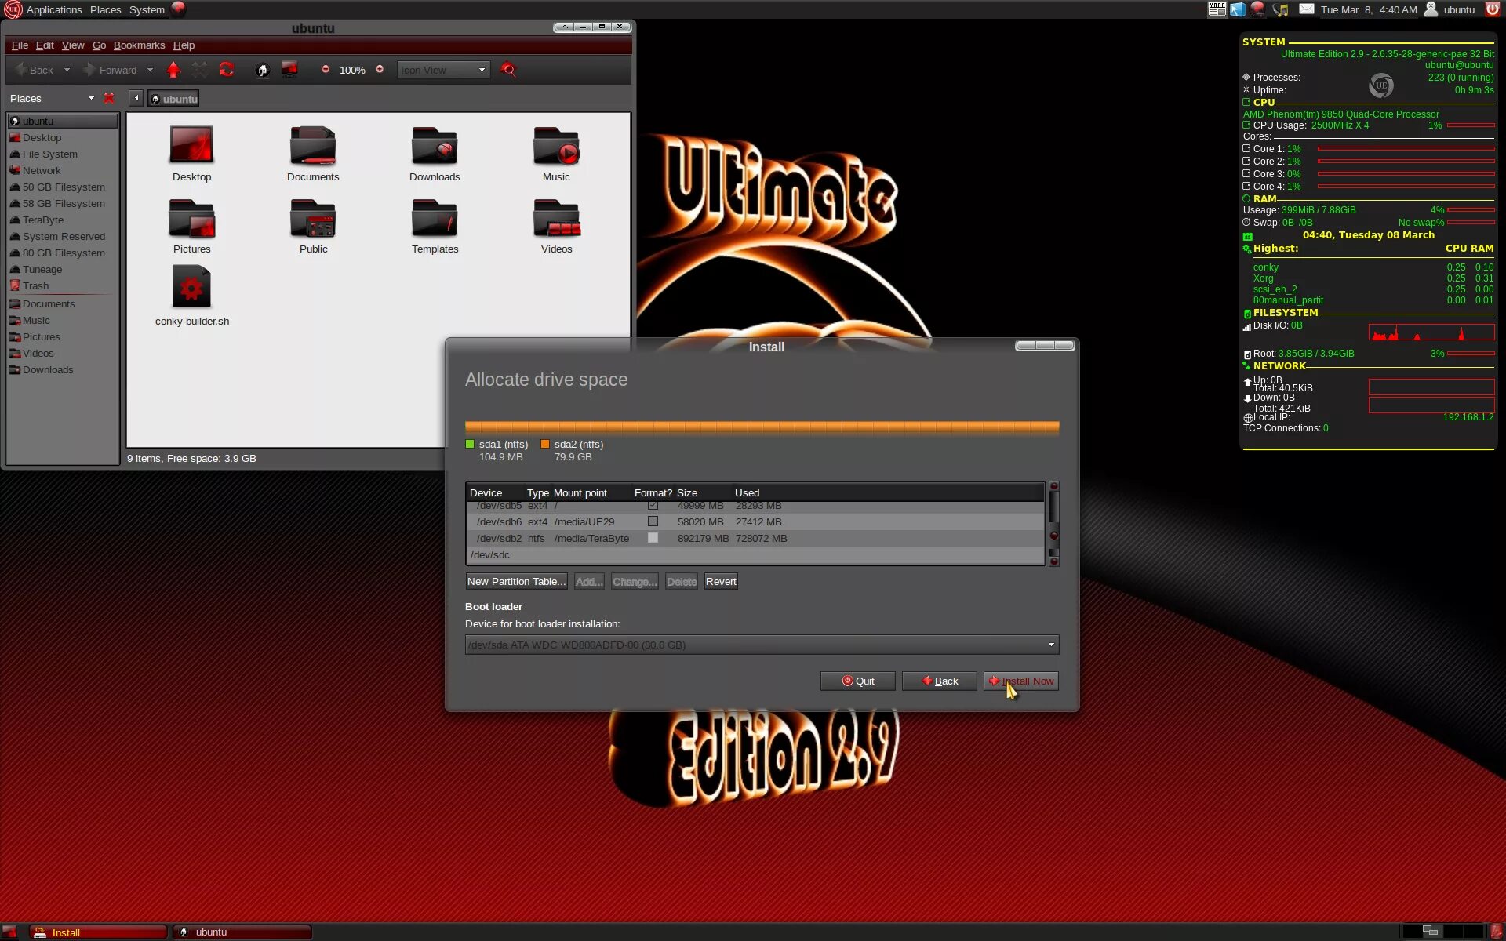Click the Install Now button
The width and height of the screenshot is (1506, 941).
coord(1020,681)
